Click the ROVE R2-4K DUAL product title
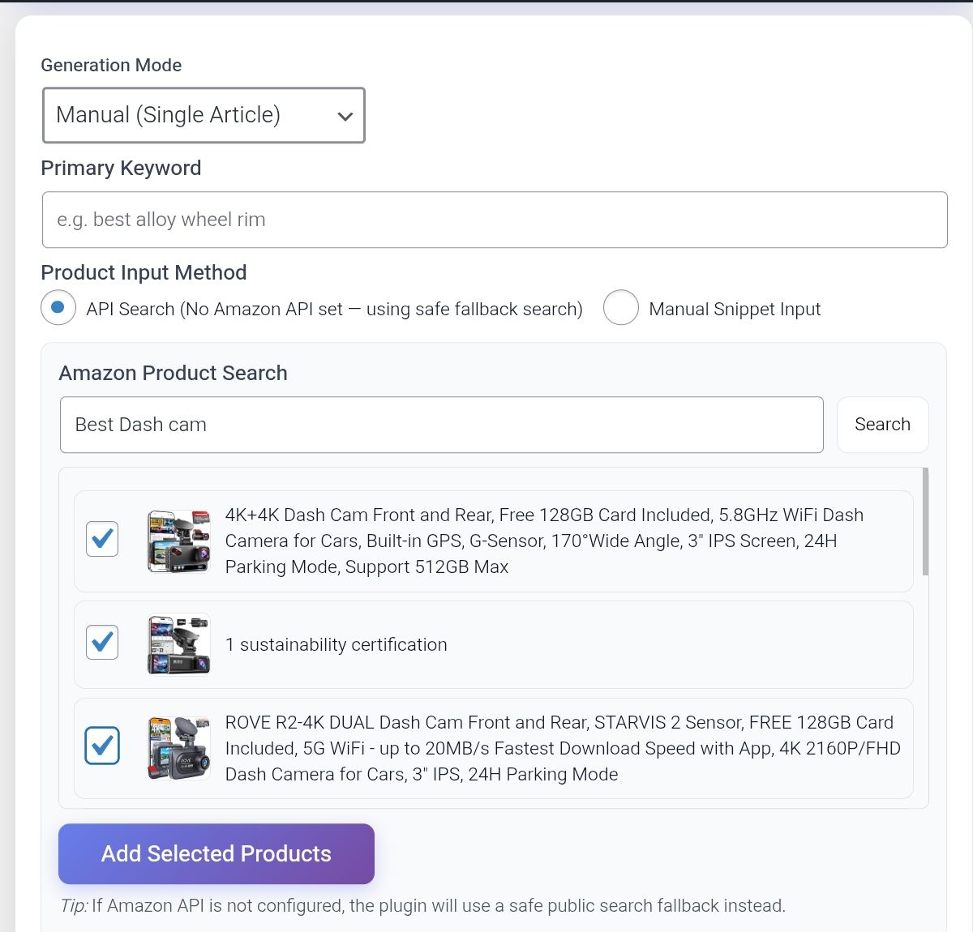This screenshot has width=973, height=932. coord(561,748)
